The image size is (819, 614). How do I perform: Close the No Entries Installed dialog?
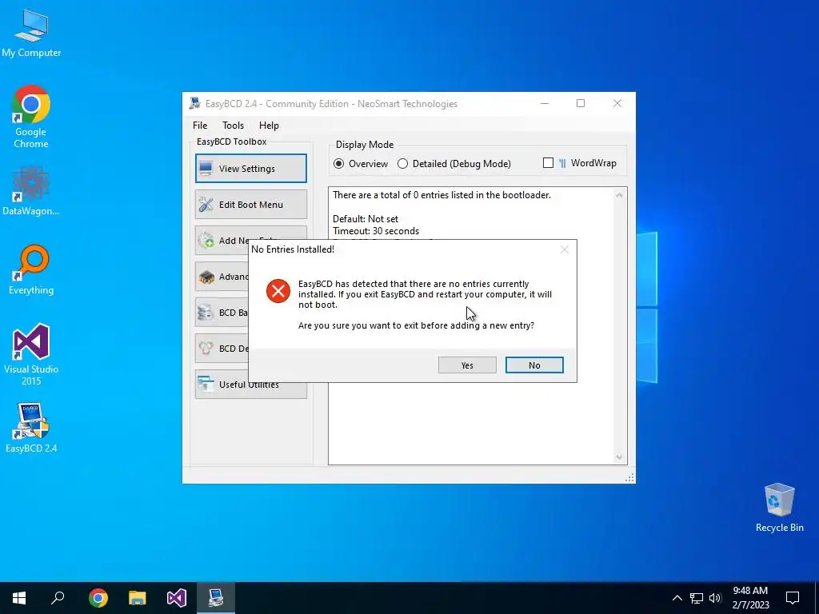coord(564,249)
